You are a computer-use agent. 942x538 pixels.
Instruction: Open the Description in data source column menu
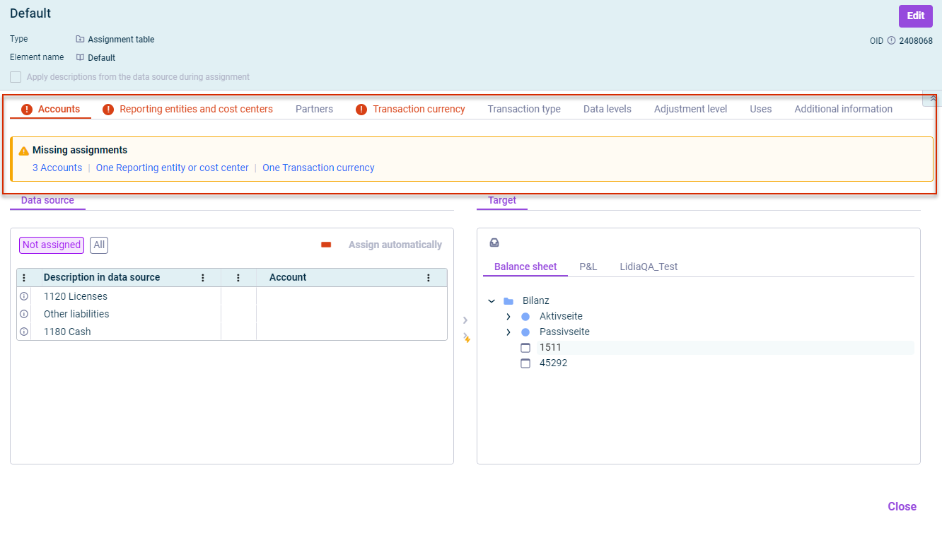tap(203, 278)
